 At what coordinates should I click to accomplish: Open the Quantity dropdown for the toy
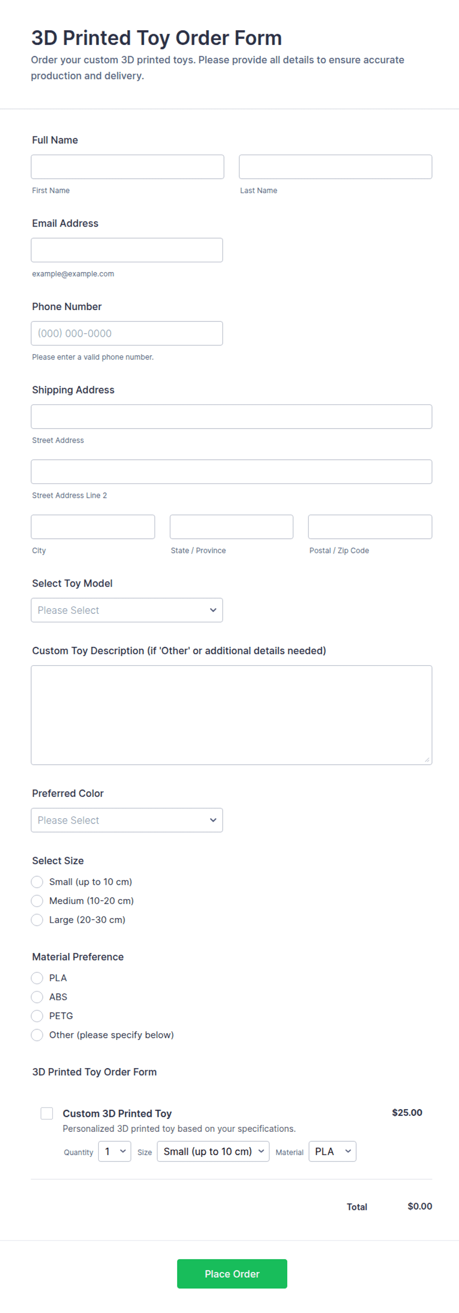[115, 1152]
